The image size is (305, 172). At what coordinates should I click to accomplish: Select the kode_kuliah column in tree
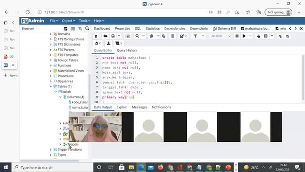78,102
